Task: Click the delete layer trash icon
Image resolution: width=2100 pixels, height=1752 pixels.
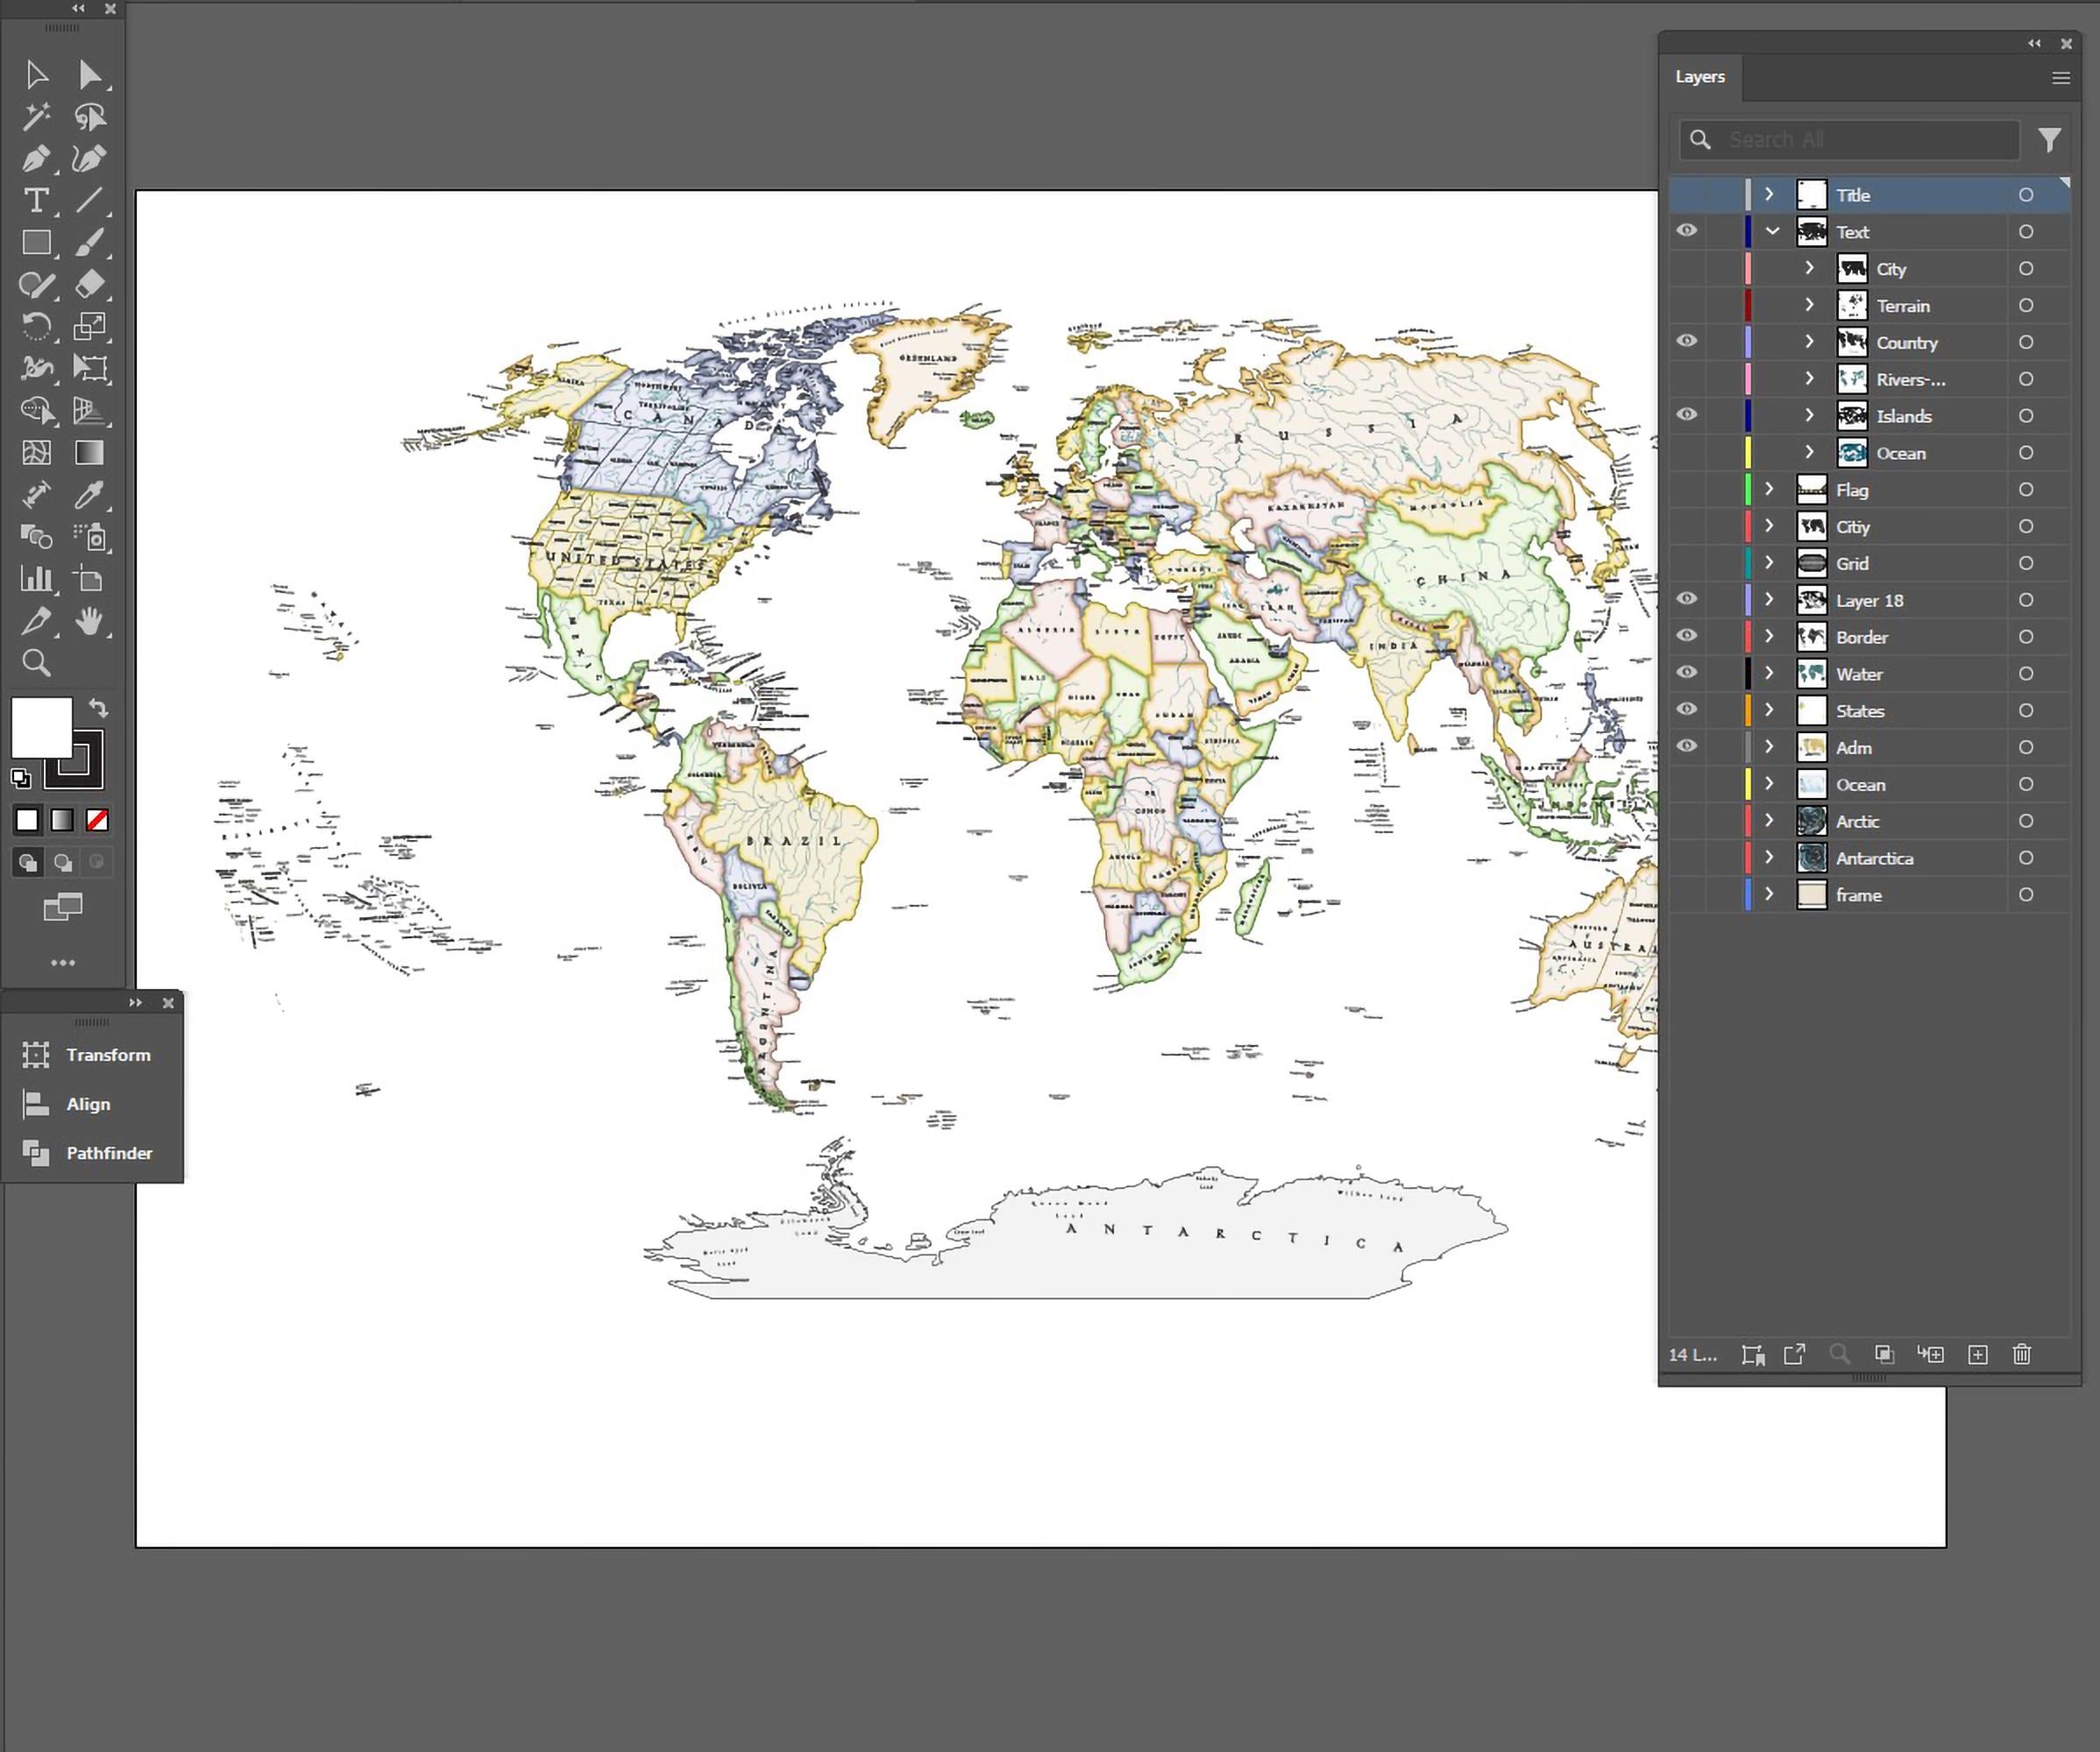Action: tap(2022, 1354)
